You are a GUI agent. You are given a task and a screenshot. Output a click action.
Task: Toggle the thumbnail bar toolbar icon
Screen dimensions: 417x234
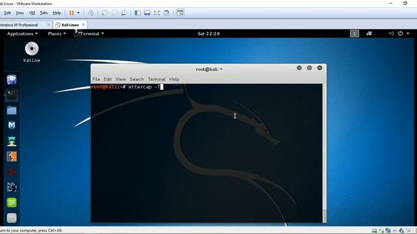click(x=147, y=13)
